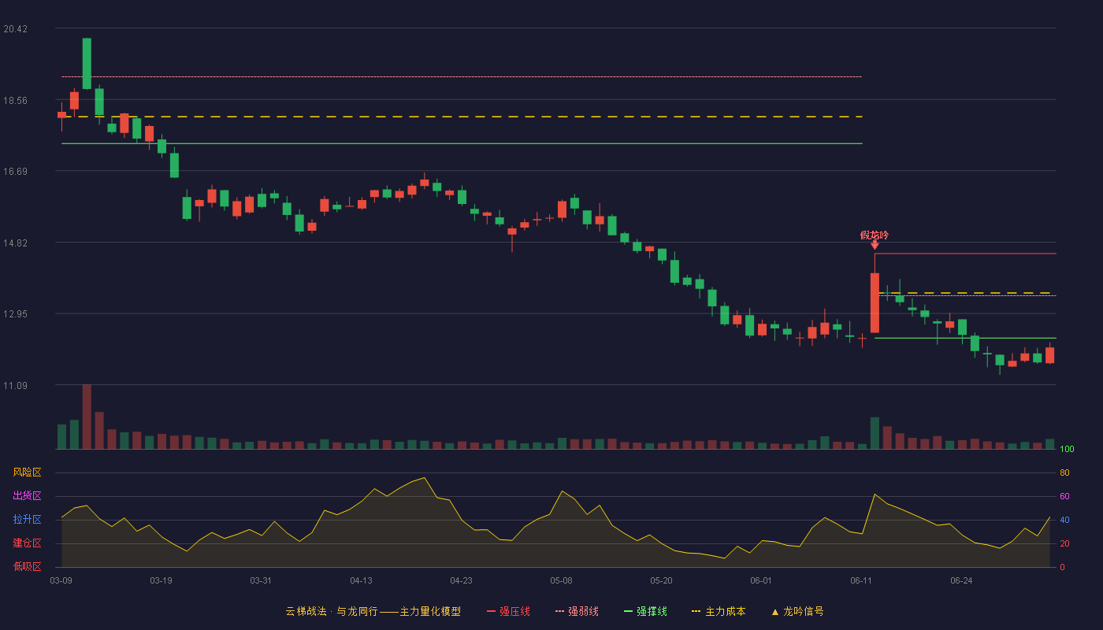Viewport: 1103px width, 630px height.
Task: Select the 假龙吟 label text
Action: (875, 235)
